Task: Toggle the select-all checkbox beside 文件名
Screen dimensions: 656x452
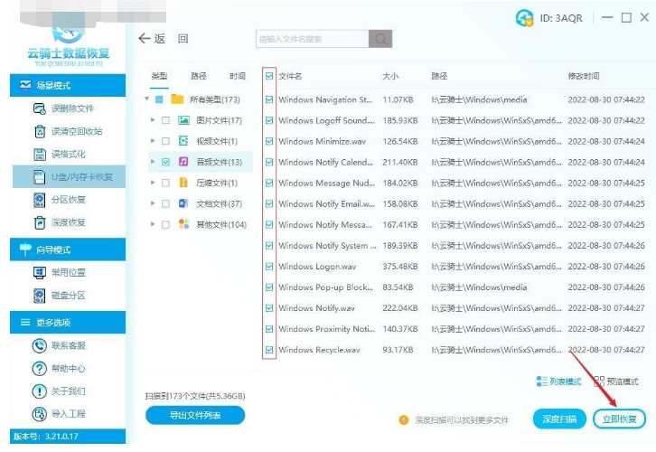Action: coord(269,77)
